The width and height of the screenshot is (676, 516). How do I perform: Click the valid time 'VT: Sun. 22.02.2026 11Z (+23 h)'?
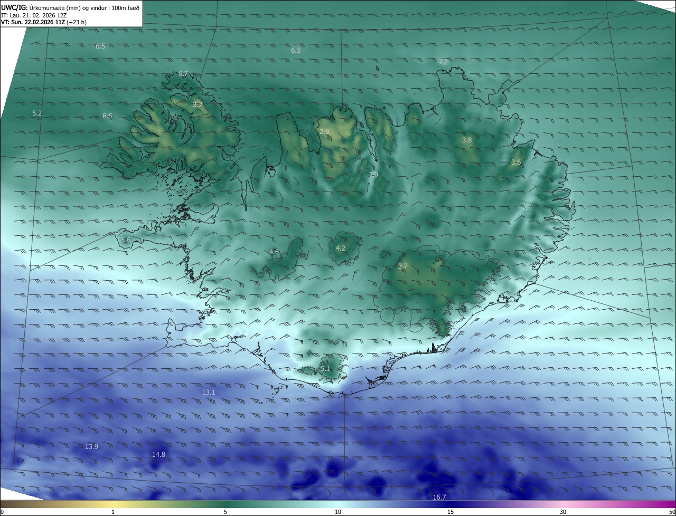[44, 22]
